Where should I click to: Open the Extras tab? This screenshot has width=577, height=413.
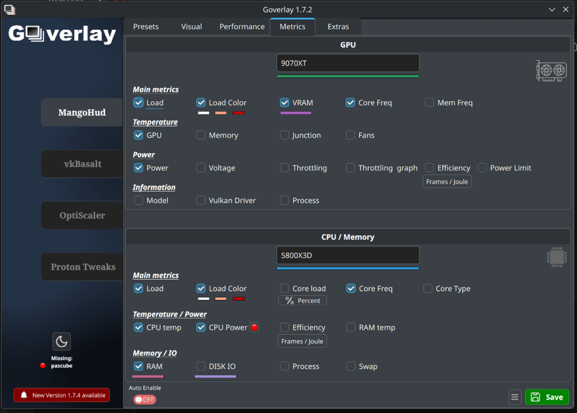[x=338, y=26]
